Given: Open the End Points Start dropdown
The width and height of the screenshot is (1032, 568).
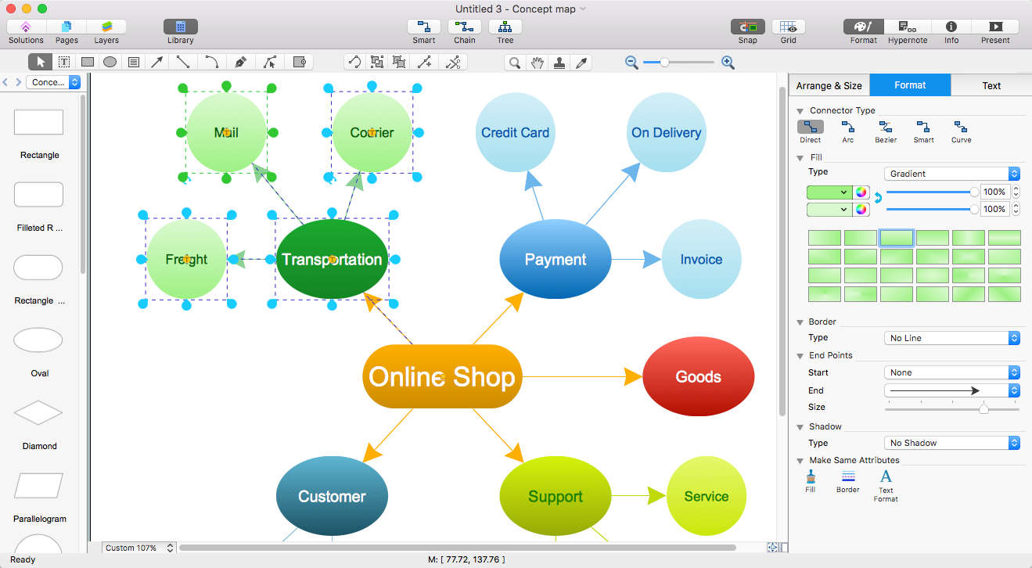Looking at the screenshot, I should tap(952, 372).
